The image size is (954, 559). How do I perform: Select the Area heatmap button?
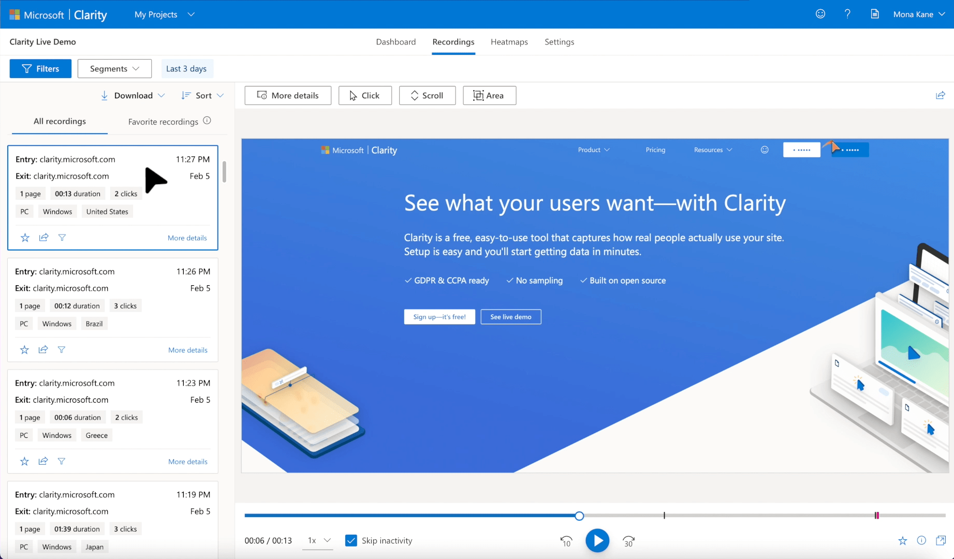coord(490,95)
